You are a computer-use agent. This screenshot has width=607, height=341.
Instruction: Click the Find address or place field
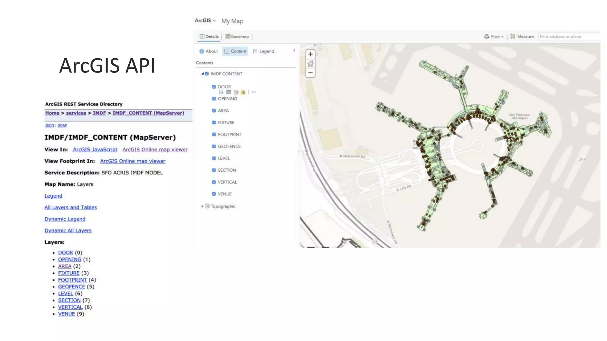coord(569,37)
